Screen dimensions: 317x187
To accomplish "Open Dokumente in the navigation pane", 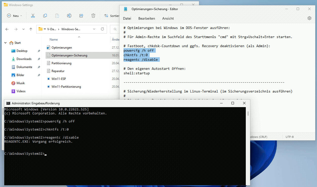I will coord(22,67).
